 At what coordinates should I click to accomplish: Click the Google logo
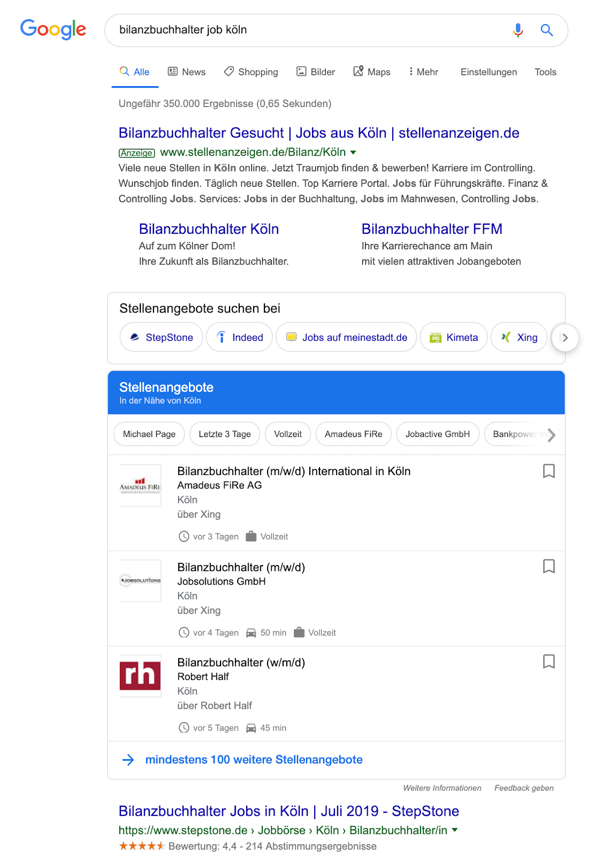[x=53, y=29]
